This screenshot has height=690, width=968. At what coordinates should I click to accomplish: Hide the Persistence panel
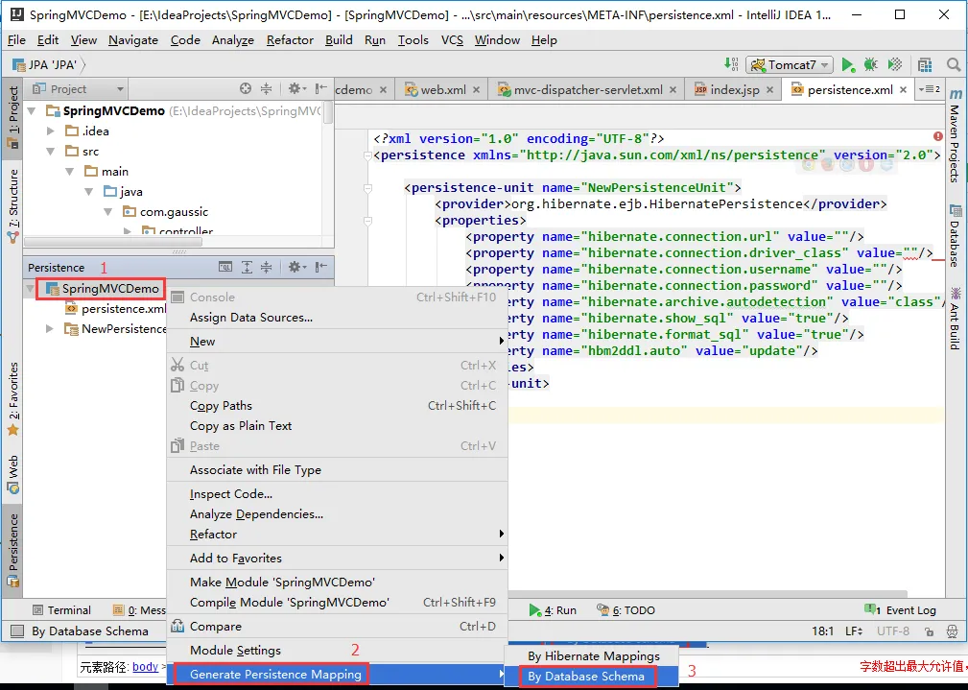tap(321, 267)
